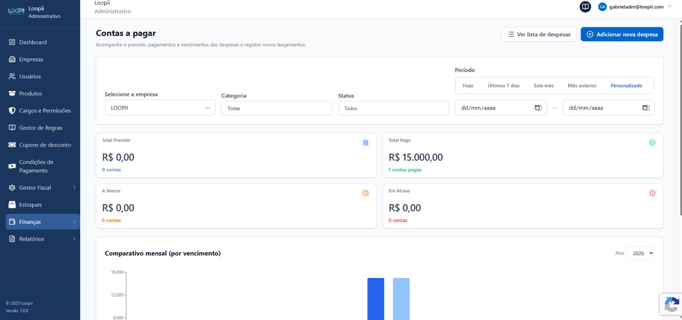The width and height of the screenshot is (682, 320).
Task: Click the Cargos e Permissões shield icon
Action: tap(12, 110)
